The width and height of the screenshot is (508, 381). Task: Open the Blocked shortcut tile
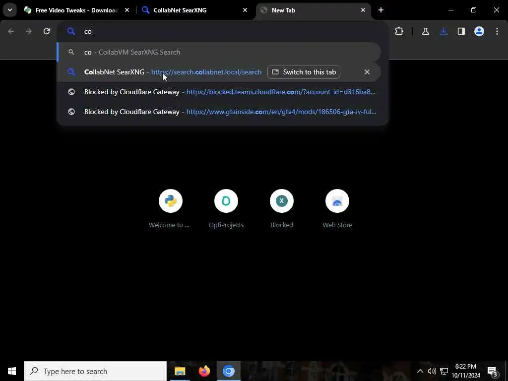coord(282,209)
